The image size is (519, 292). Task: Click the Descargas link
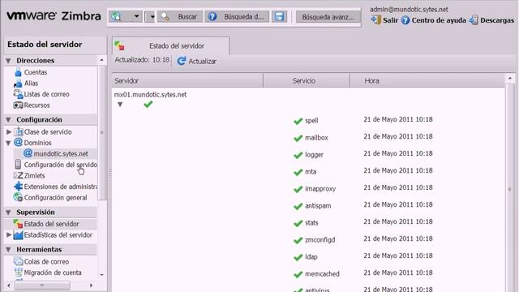pos(497,20)
